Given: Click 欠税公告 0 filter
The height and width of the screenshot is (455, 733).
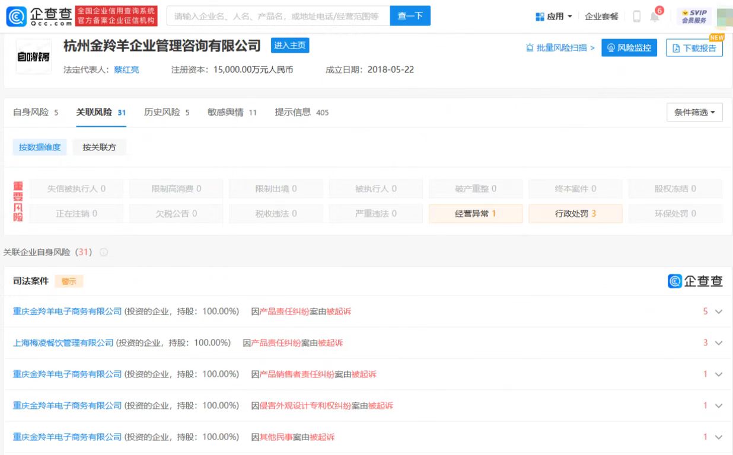Looking at the screenshot, I should tap(176, 213).
